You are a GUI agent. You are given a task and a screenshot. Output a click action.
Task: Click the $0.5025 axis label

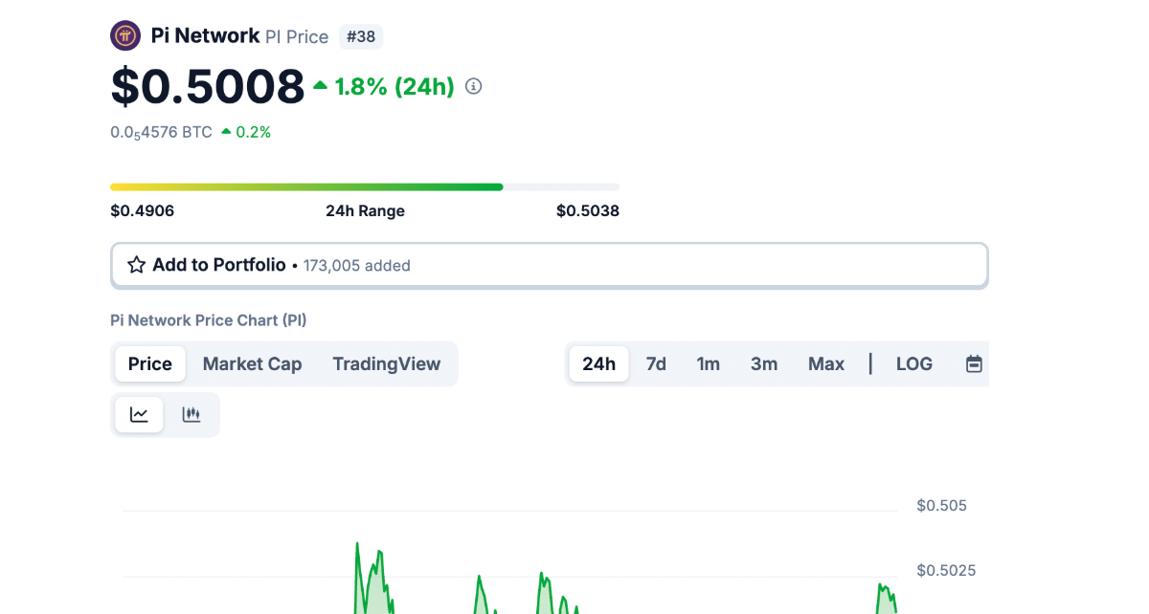click(x=947, y=570)
